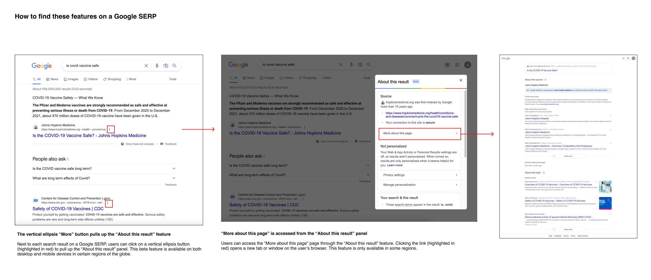The height and width of the screenshot is (280, 651).
Task: Click the camera icon in the dimmed middle screenshot
Action: [x=360, y=65]
